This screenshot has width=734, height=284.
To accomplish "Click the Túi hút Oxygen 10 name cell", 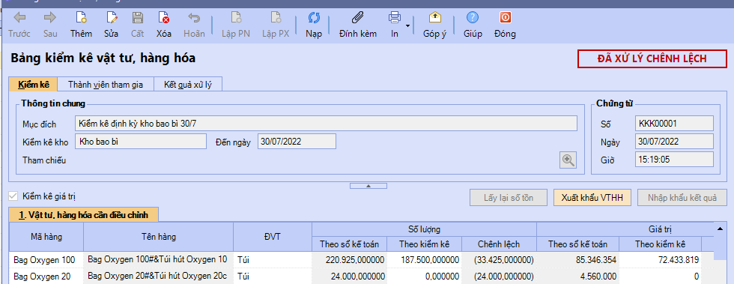I will (x=158, y=259).
